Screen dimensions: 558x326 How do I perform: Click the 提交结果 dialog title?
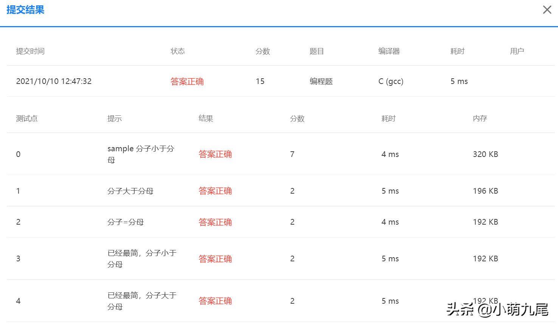pos(25,10)
